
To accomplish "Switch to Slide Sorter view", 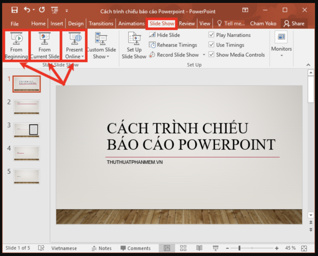I will coord(183,248).
